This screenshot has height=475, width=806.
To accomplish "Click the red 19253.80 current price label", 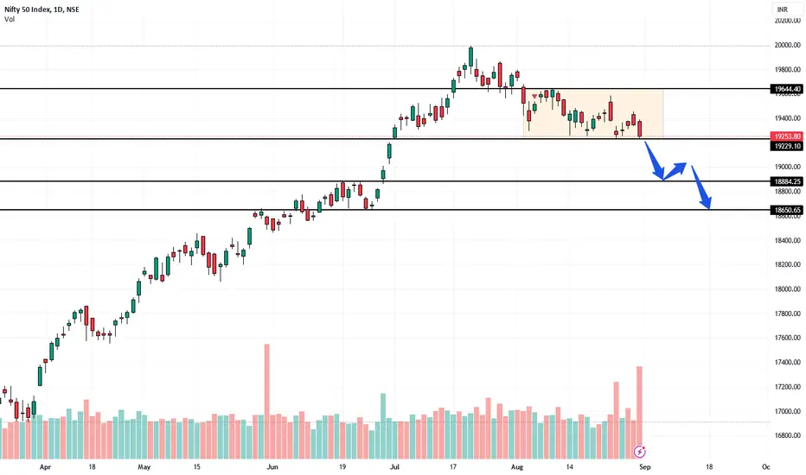I will [x=788, y=136].
